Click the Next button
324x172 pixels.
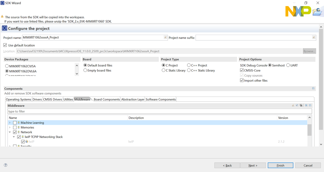[253, 166]
